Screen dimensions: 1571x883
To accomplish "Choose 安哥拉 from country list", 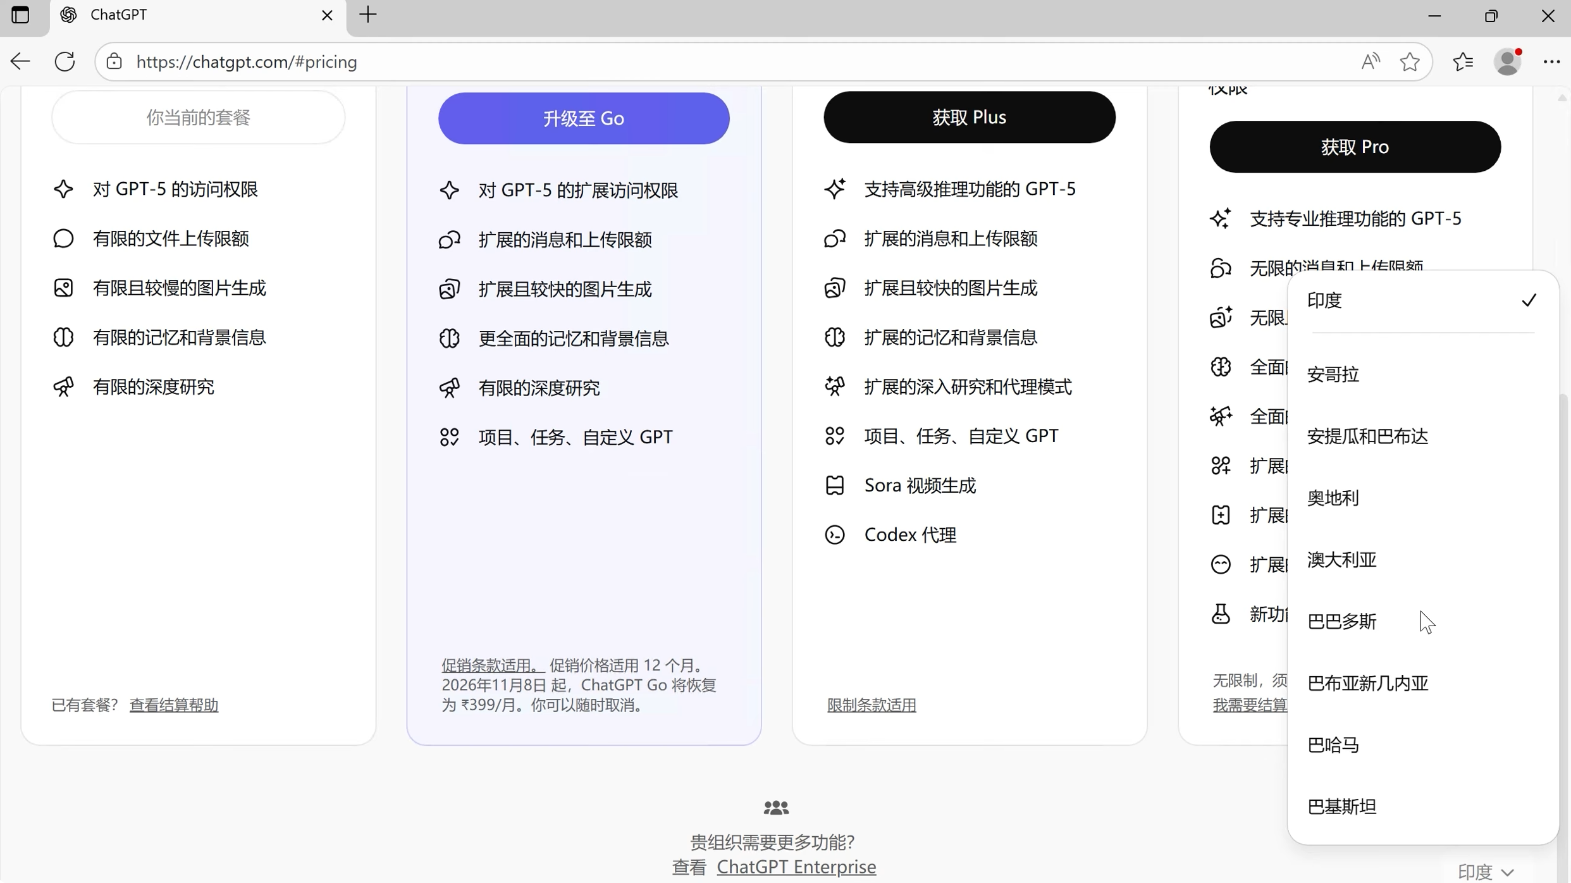I will pos(1333,374).
